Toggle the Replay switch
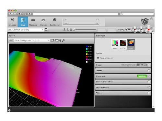Image resolution: width=162 pixels, height=121 pixels. click(128, 30)
